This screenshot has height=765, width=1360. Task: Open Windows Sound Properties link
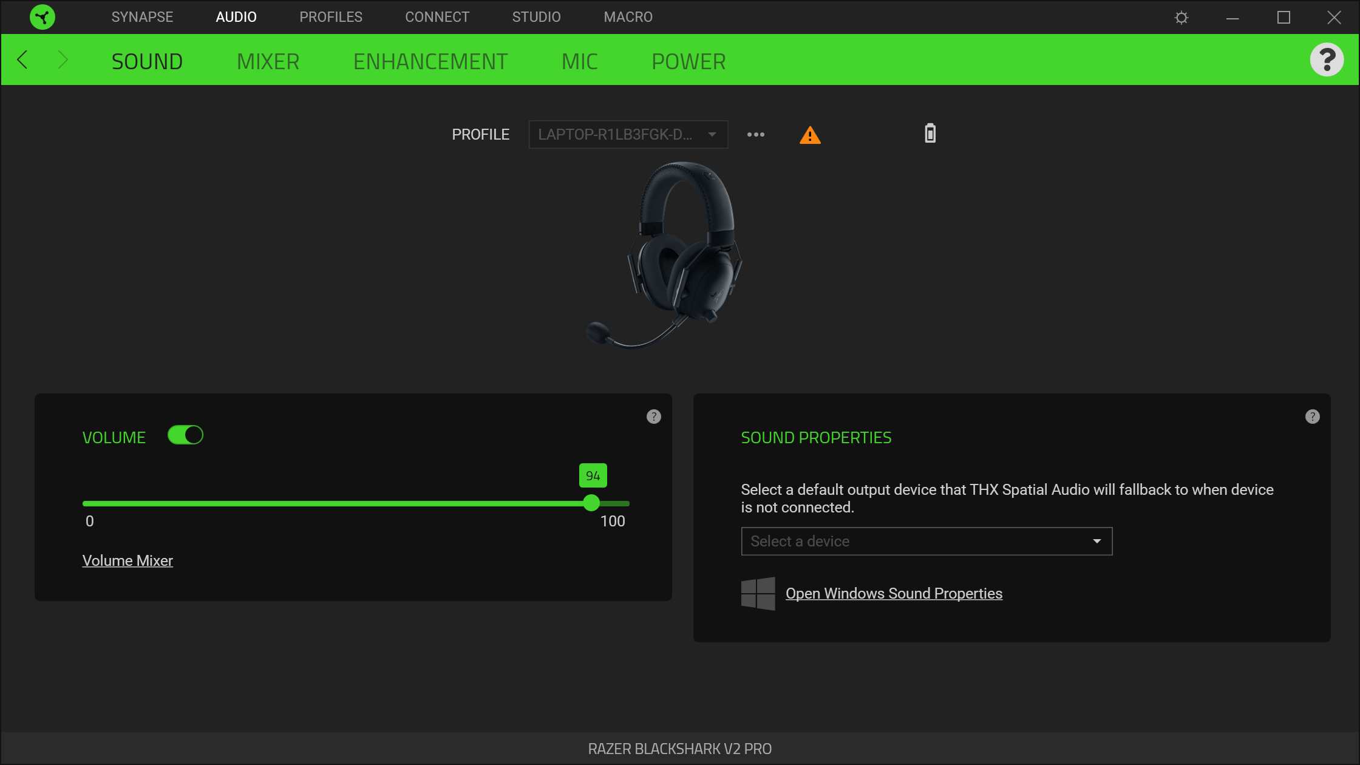pos(894,593)
